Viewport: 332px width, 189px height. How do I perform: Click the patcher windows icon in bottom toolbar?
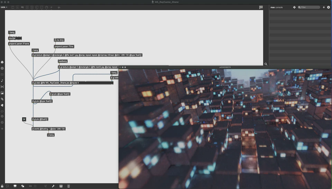pyautogui.click(x=23, y=186)
